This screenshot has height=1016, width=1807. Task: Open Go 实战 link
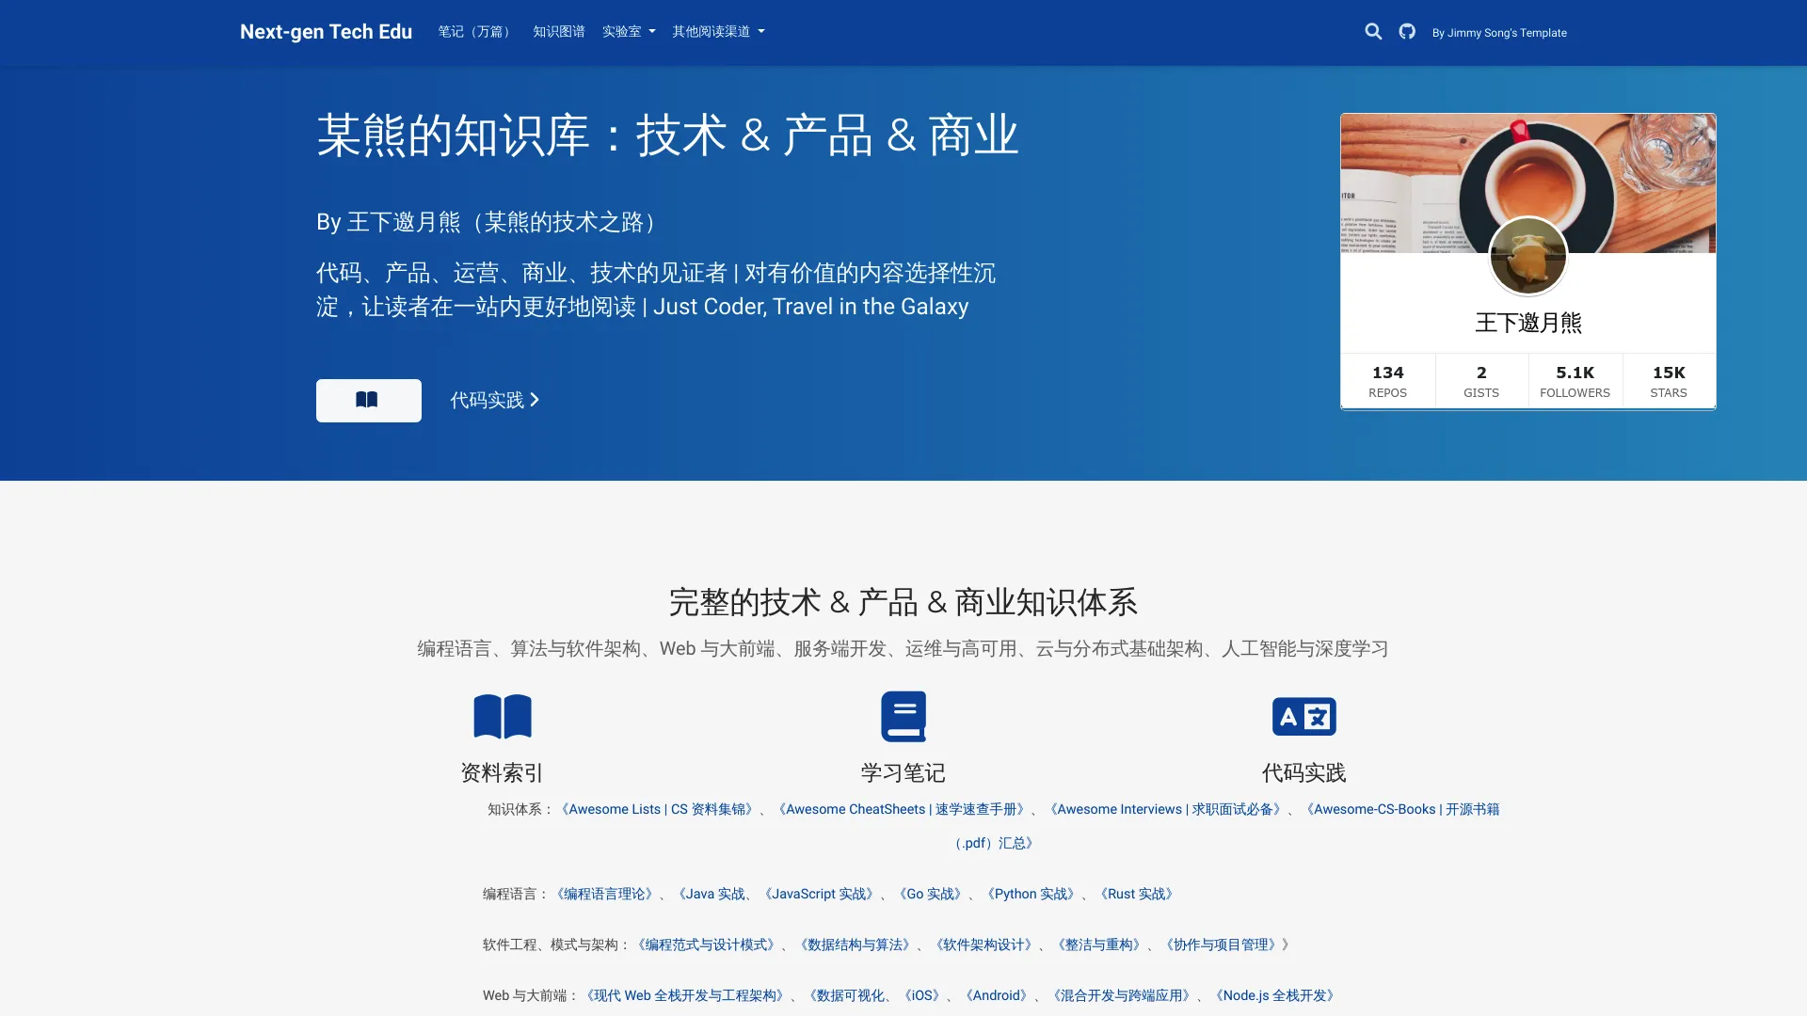tap(930, 894)
